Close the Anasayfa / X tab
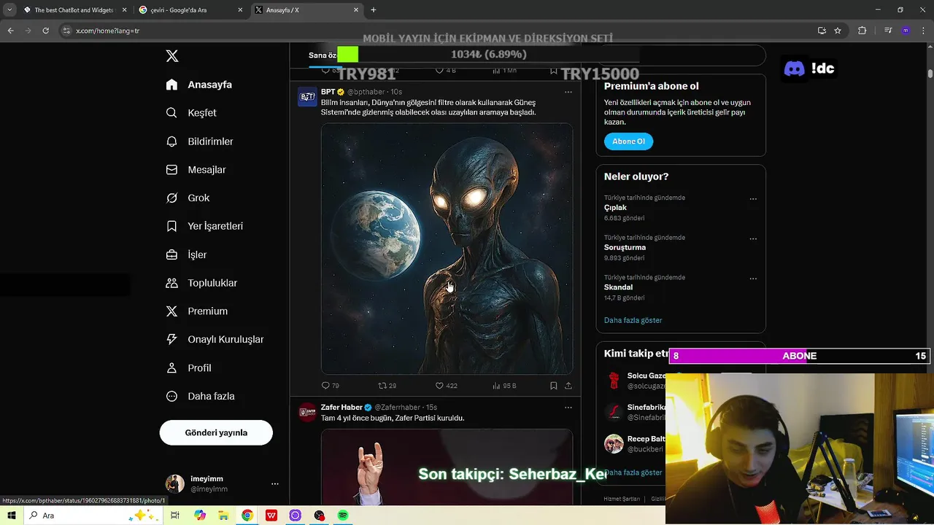 pos(356,10)
